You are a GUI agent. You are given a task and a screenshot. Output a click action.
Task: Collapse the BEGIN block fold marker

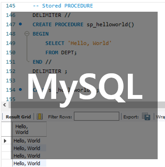click(27, 34)
